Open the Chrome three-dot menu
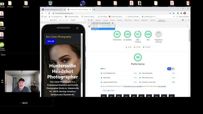The image size is (203, 114). [x=188, y=13]
